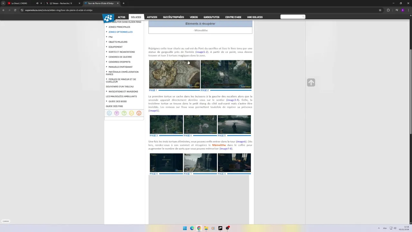This screenshot has height=232, width=412.
Task: Open Google Chrome from the taskbar
Action: point(199,228)
